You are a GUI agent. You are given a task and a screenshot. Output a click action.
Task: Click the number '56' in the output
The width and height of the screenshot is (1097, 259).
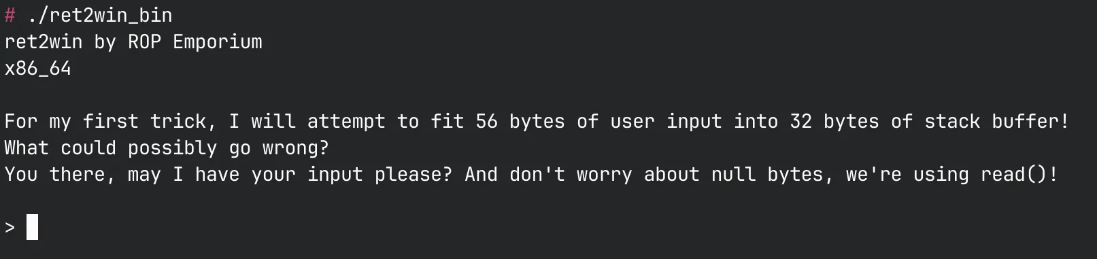[486, 121]
